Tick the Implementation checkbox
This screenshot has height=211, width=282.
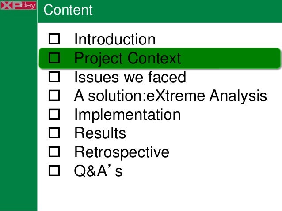54,115
